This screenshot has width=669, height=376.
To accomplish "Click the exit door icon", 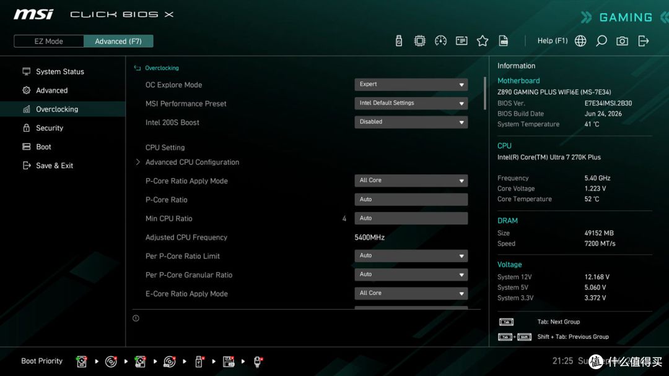I will 643,41.
